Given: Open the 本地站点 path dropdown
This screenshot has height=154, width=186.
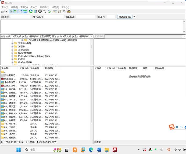Looking at the screenshot, I should [91, 36].
